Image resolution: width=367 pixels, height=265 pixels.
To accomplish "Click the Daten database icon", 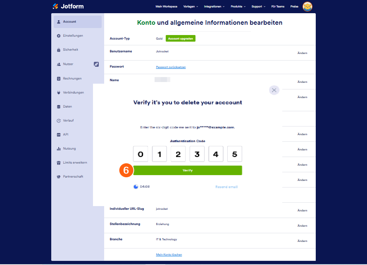I will (x=59, y=107).
